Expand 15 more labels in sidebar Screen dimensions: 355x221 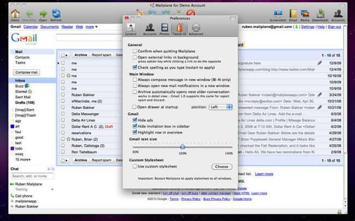[x=23, y=159]
